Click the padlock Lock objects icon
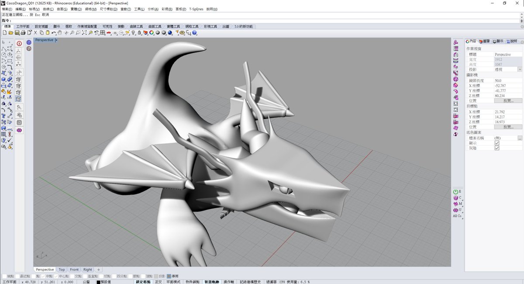The image size is (524, 284). pos(139,33)
